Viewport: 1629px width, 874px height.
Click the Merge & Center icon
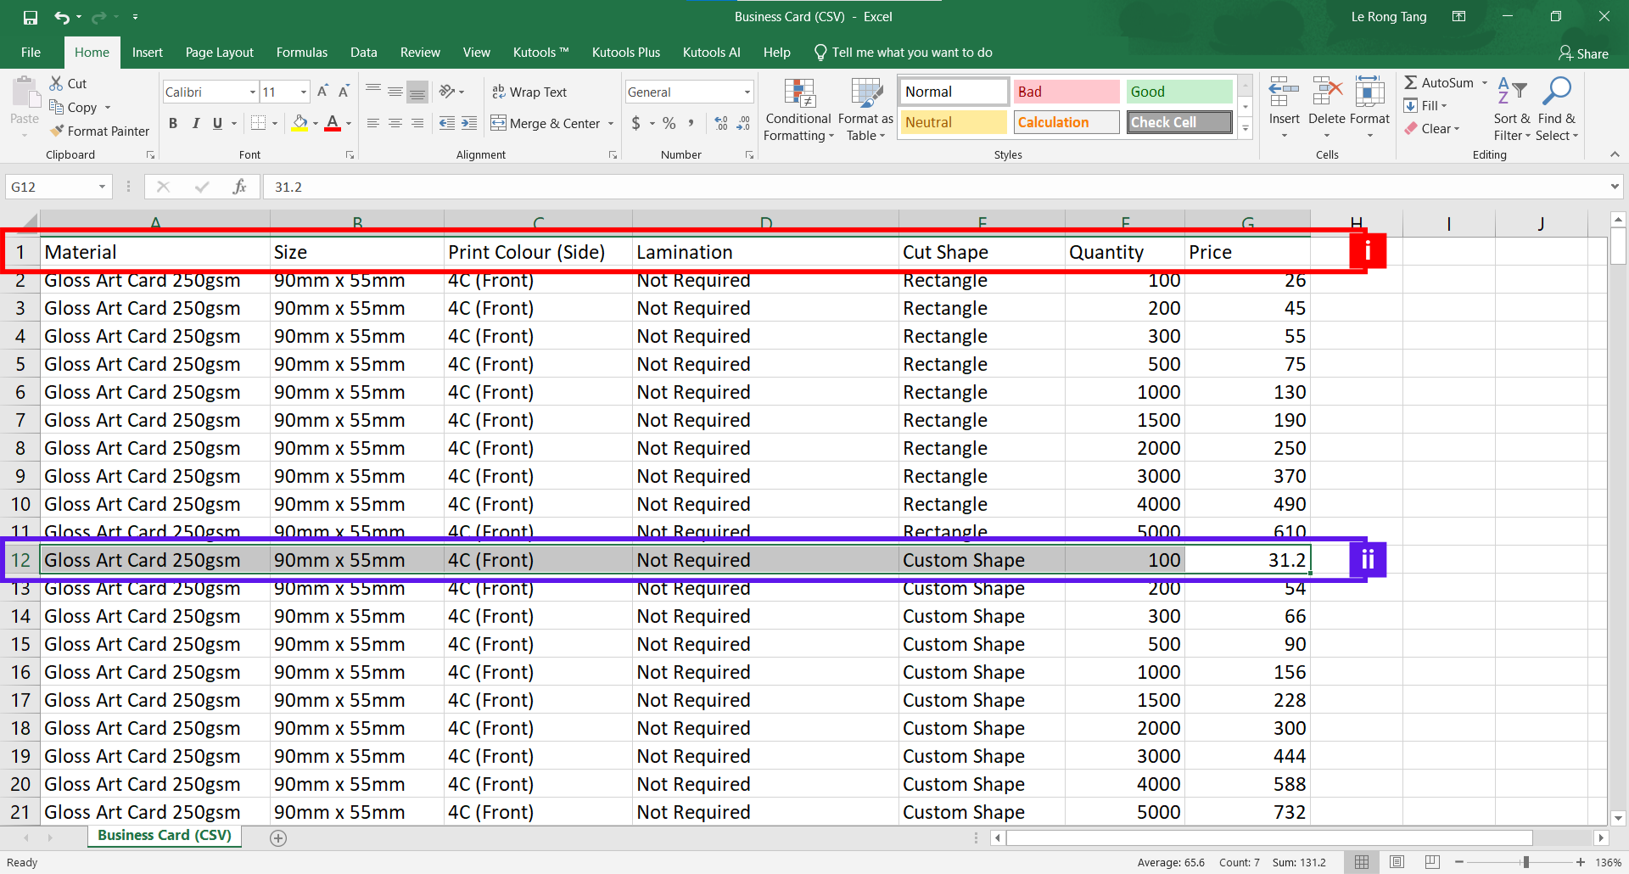[x=498, y=123]
